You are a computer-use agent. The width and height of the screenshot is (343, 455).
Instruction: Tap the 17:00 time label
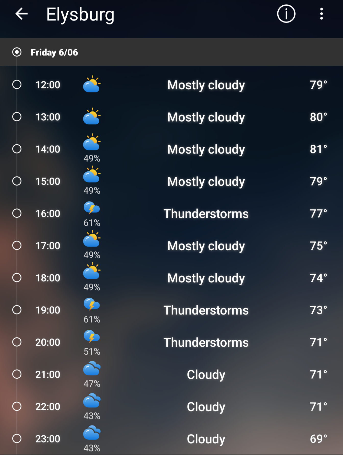click(48, 246)
